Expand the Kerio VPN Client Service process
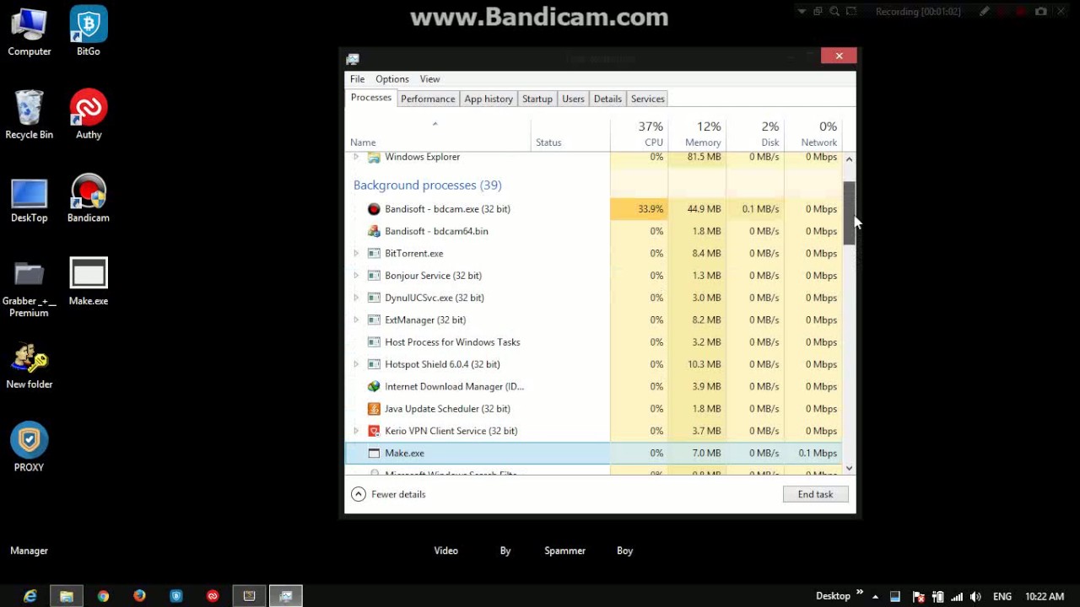Image resolution: width=1080 pixels, height=607 pixels. 355,431
